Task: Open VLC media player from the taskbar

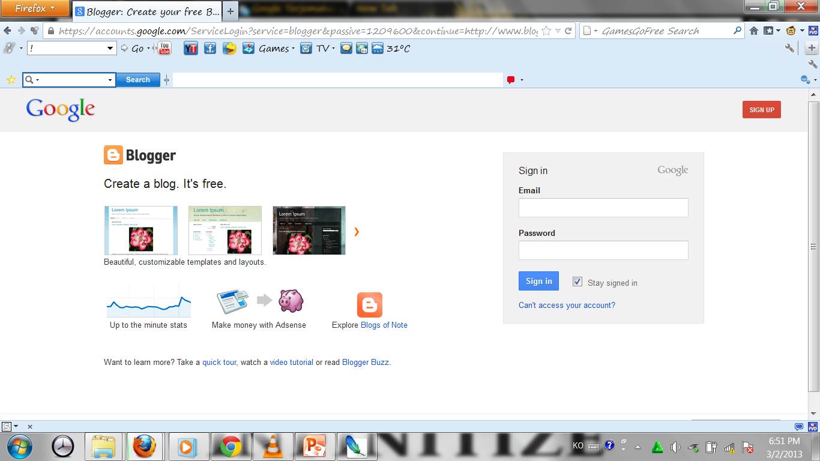Action: (x=273, y=447)
